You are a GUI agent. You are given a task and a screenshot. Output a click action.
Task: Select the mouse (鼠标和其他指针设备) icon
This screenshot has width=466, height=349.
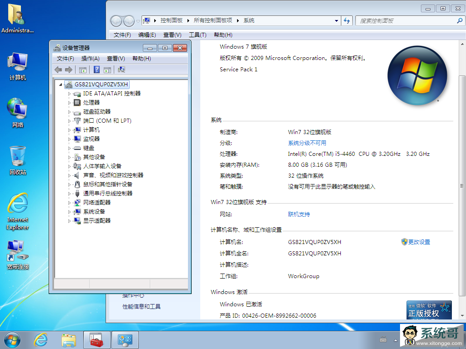click(x=77, y=184)
